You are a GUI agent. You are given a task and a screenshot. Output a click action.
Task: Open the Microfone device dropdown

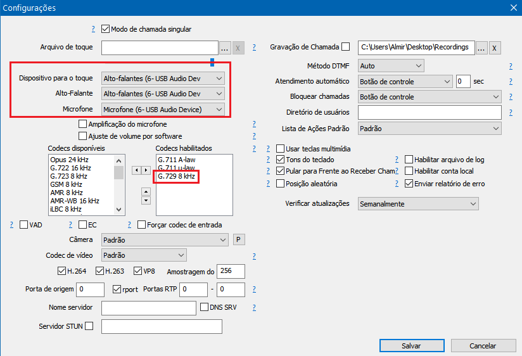click(219, 110)
